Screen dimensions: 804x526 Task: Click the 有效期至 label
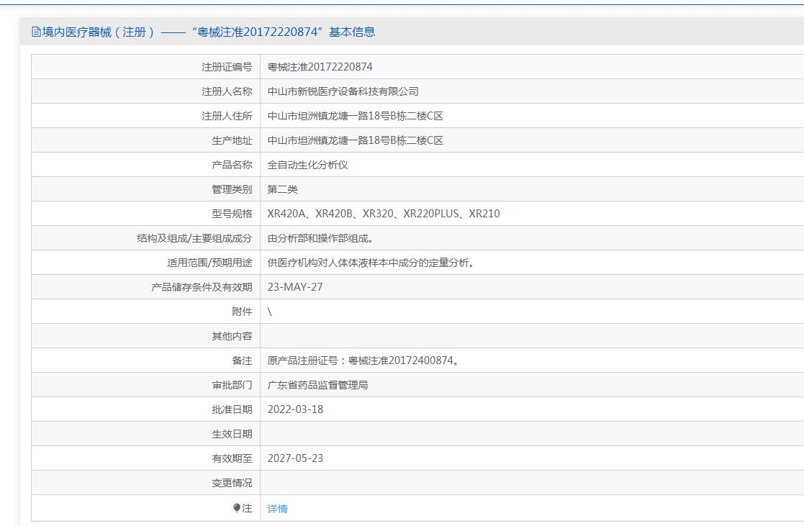pyautogui.click(x=232, y=458)
